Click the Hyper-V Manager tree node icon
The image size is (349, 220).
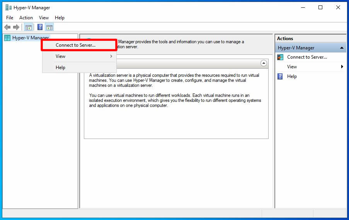click(x=7, y=38)
